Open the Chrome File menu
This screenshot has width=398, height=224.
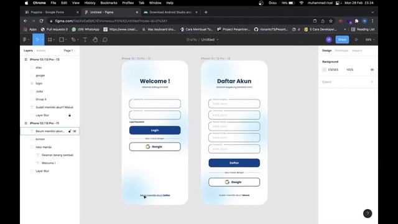point(53,3)
